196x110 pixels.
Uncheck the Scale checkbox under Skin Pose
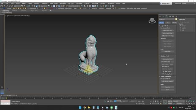click(181, 30)
